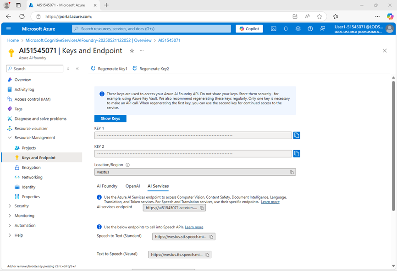Open Copilot button in Azure header
The image size is (397, 271).
click(x=249, y=29)
